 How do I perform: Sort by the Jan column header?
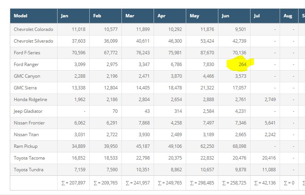click(x=73, y=16)
